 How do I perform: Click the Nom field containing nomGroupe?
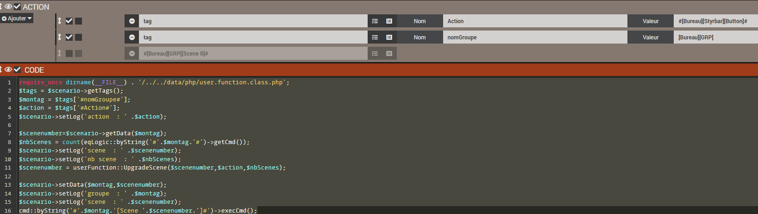coord(535,38)
